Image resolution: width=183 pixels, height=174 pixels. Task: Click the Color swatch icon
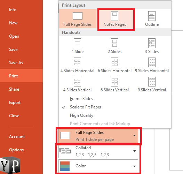click(65, 166)
